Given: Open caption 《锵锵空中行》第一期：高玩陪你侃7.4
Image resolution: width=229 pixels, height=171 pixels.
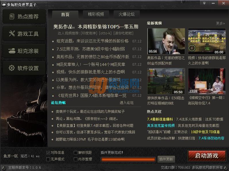Looking at the screenshot, I should [206, 101].
